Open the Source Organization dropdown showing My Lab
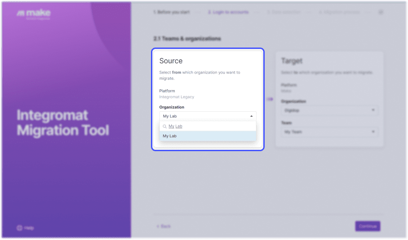Viewport: 408px width, 240px height. 208,116
